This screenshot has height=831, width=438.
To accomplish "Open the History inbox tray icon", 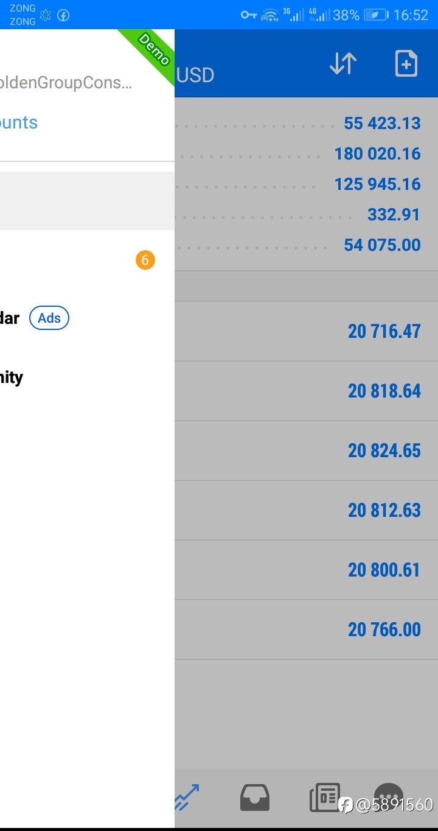I will coord(255,798).
